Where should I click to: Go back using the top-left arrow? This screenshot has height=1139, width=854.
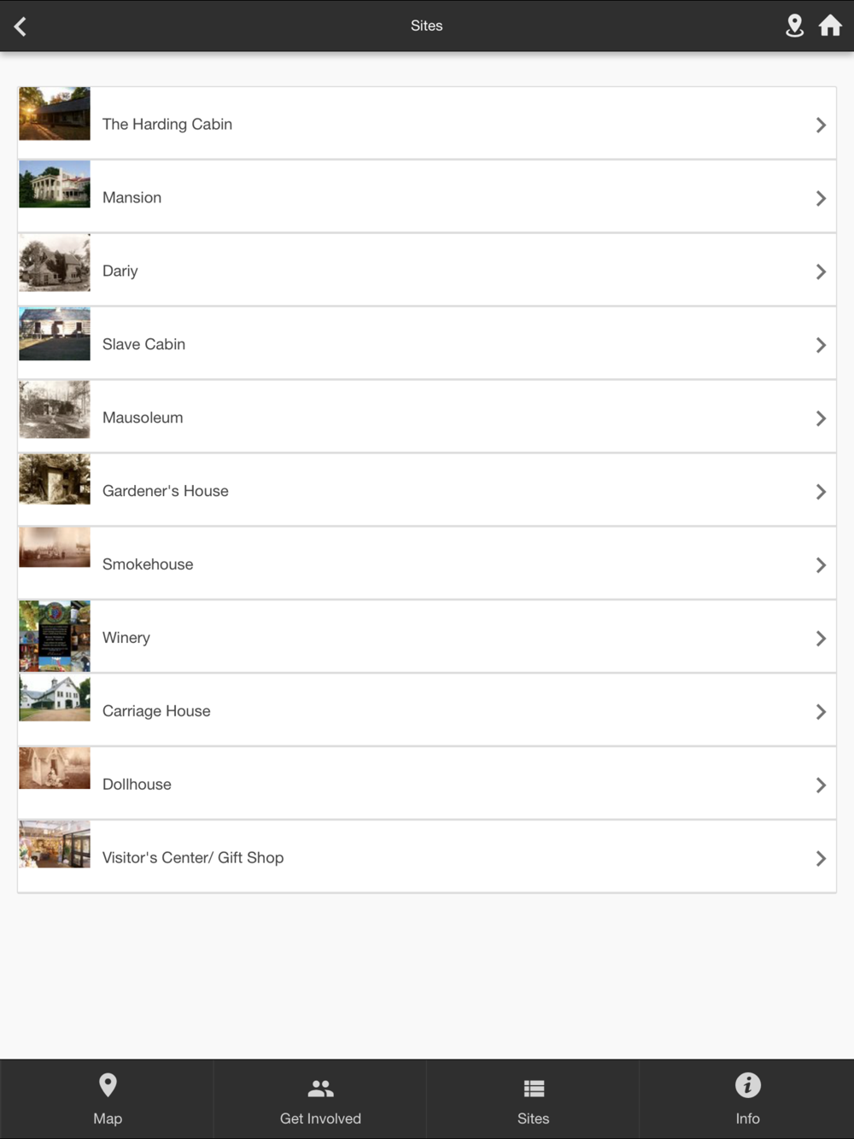(x=20, y=26)
